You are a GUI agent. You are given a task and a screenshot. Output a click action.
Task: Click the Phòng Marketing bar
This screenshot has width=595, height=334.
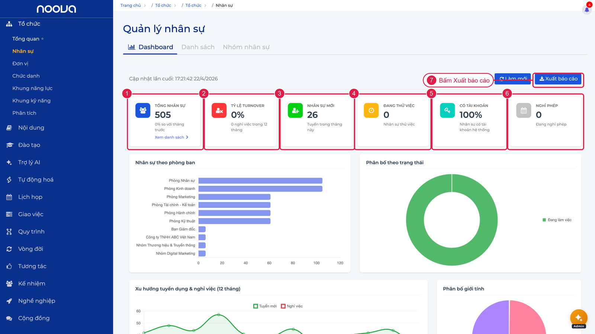click(234, 197)
